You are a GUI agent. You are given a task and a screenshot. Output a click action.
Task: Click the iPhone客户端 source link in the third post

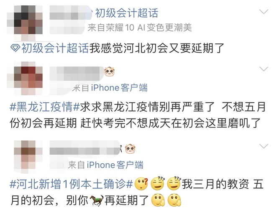[115, 165]
